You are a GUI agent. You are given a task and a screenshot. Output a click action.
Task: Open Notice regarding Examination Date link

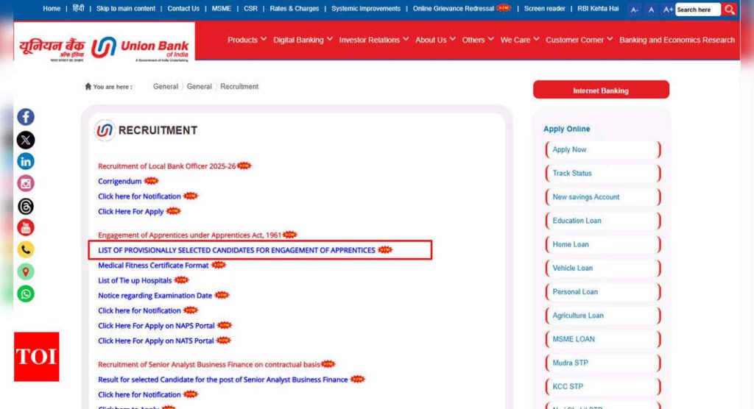coord(155,296)
